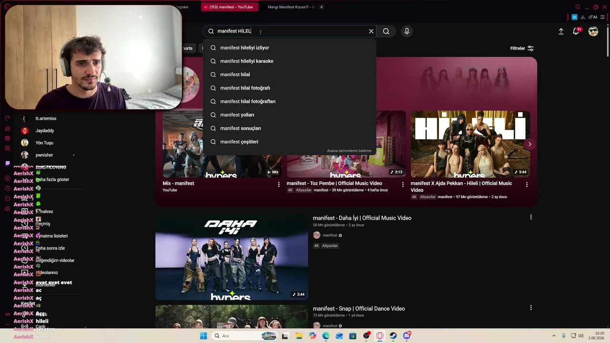
Task: Open Microsoft Edge from taskbar
Action: [326, 336]
